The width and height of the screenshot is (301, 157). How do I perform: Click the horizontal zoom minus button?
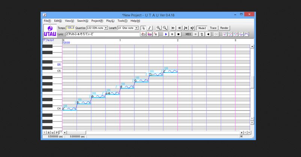point(245,133)
